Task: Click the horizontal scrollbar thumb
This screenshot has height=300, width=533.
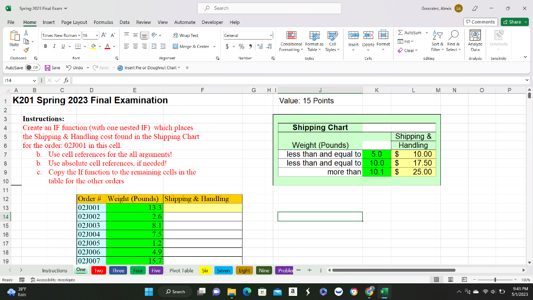Action: click(394, 270)
